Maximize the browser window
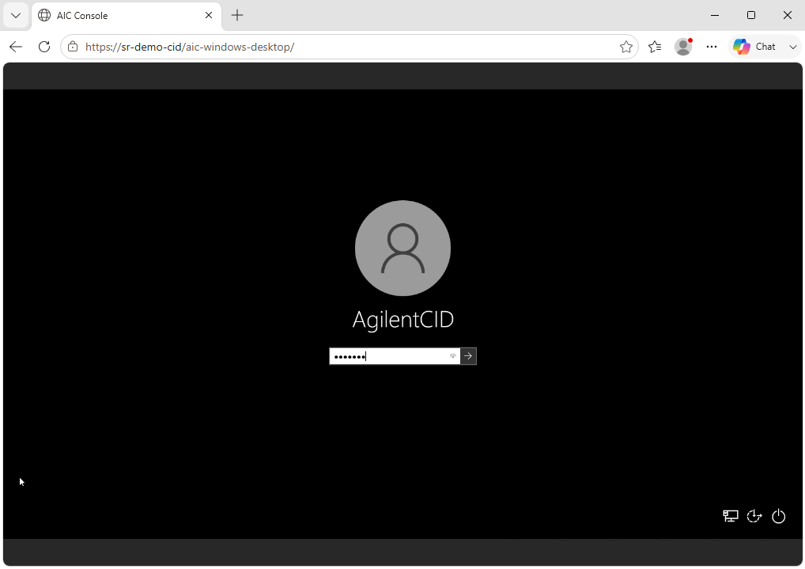The width and height of the screenshot is (805, 569). point(751,15)
